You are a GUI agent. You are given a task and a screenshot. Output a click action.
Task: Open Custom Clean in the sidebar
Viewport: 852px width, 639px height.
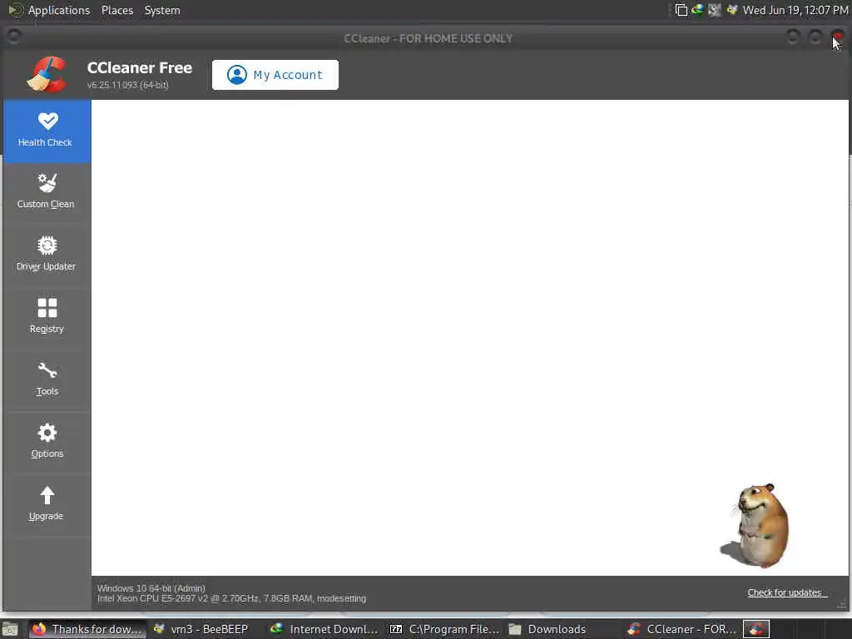click(47, 193)
